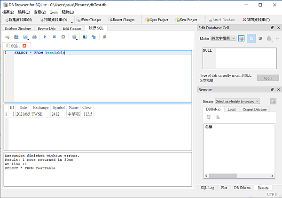Open the View menu

click(x=40, y=12)
